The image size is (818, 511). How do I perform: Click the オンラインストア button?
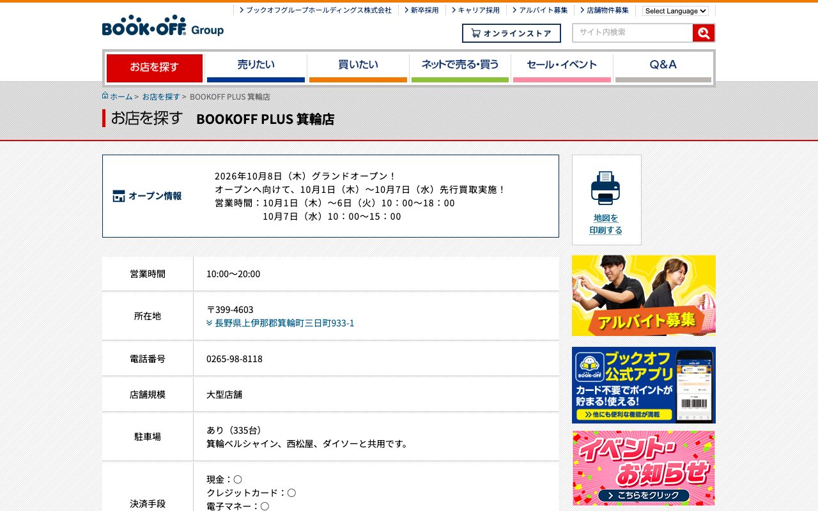point(511,33)
